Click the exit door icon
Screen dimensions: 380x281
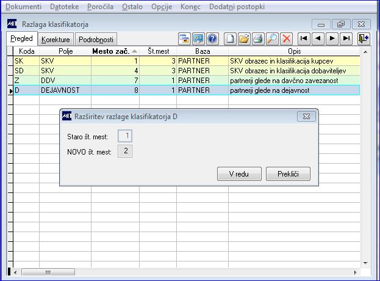[364, 39]
